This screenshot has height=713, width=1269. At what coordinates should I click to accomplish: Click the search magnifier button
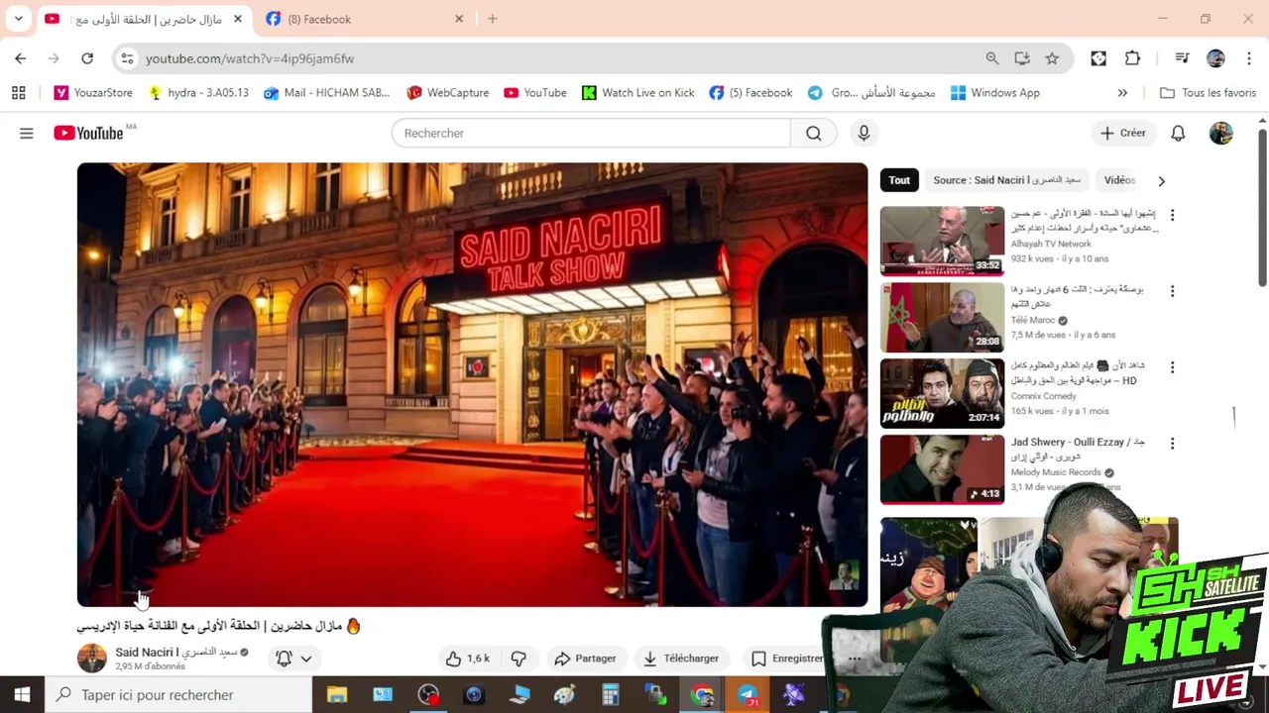pos(813,133)
